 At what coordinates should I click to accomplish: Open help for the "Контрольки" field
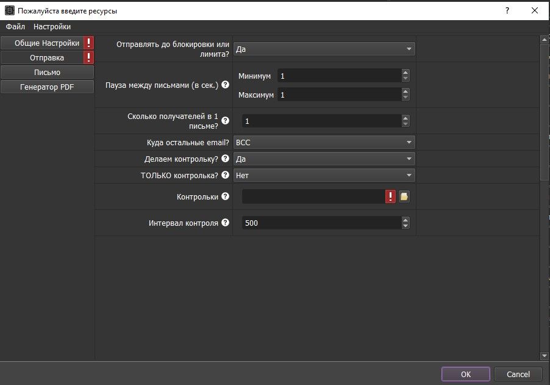tap(226, 196)
